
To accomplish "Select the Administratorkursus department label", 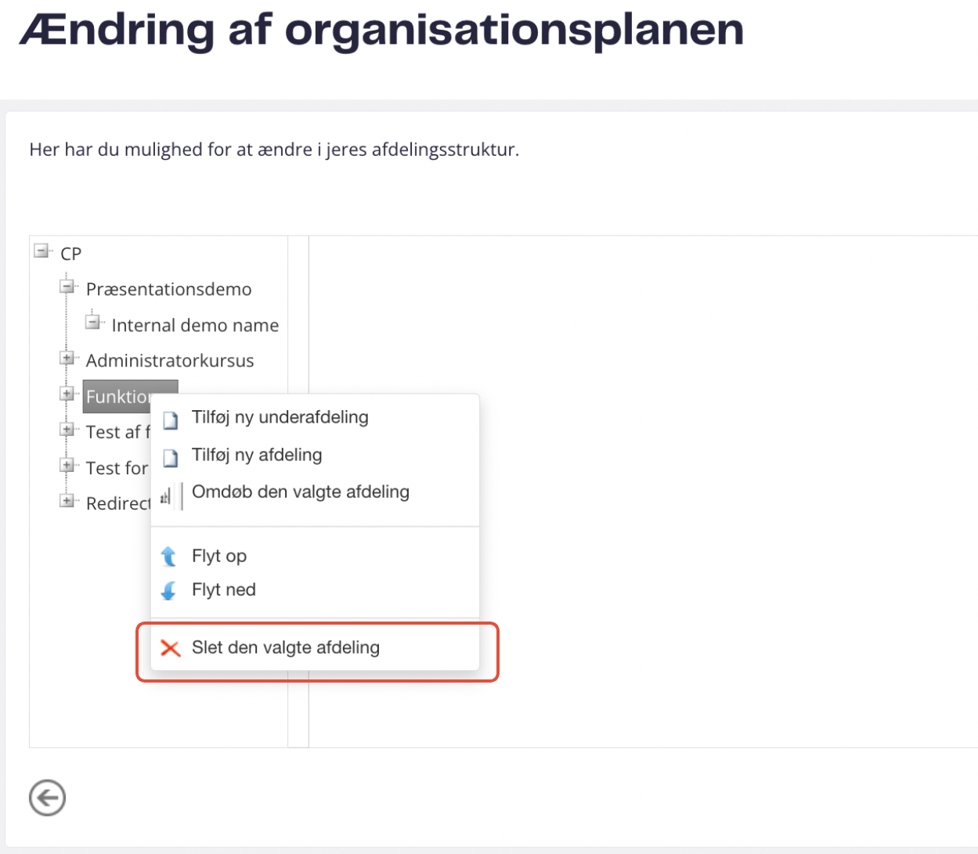I will [x=170, y=361].
